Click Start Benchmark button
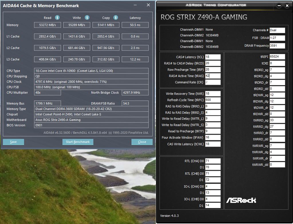The height and width of the screenshot is (224, 293). click(78, 142)
